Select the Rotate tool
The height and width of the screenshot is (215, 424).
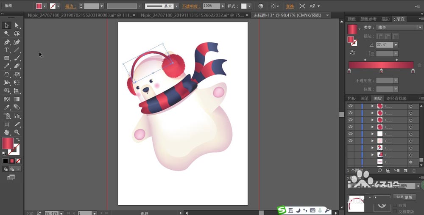[x=7, y=74]
